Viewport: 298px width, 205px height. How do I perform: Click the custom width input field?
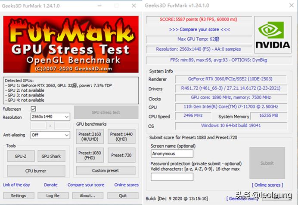38,126
